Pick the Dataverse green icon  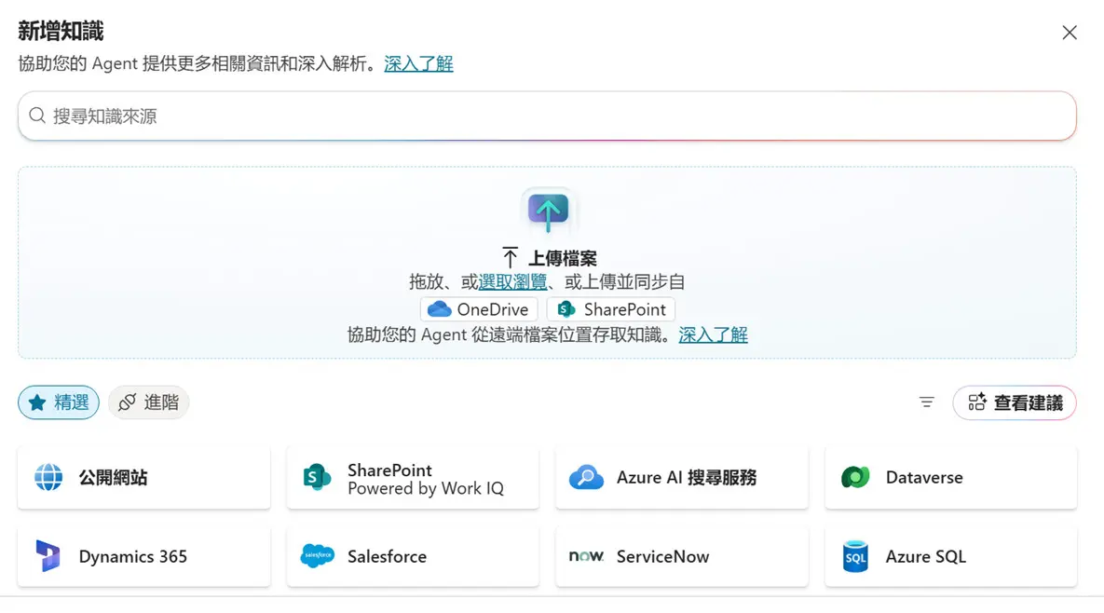tap(855, 477)
